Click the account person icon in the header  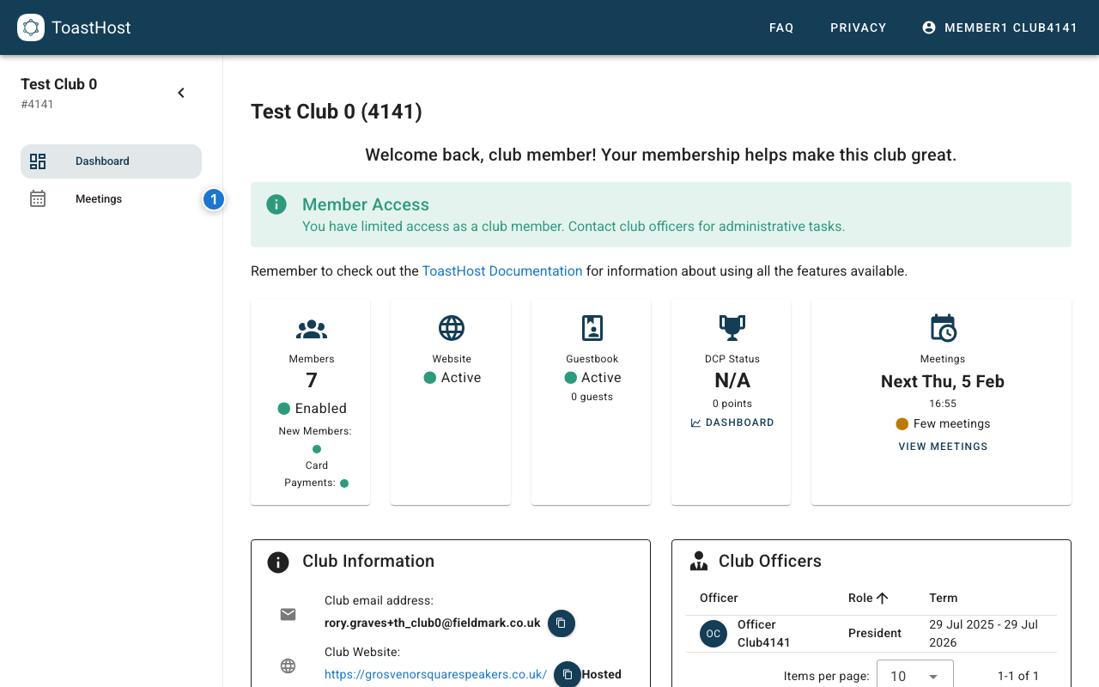(x=928, y=27)
